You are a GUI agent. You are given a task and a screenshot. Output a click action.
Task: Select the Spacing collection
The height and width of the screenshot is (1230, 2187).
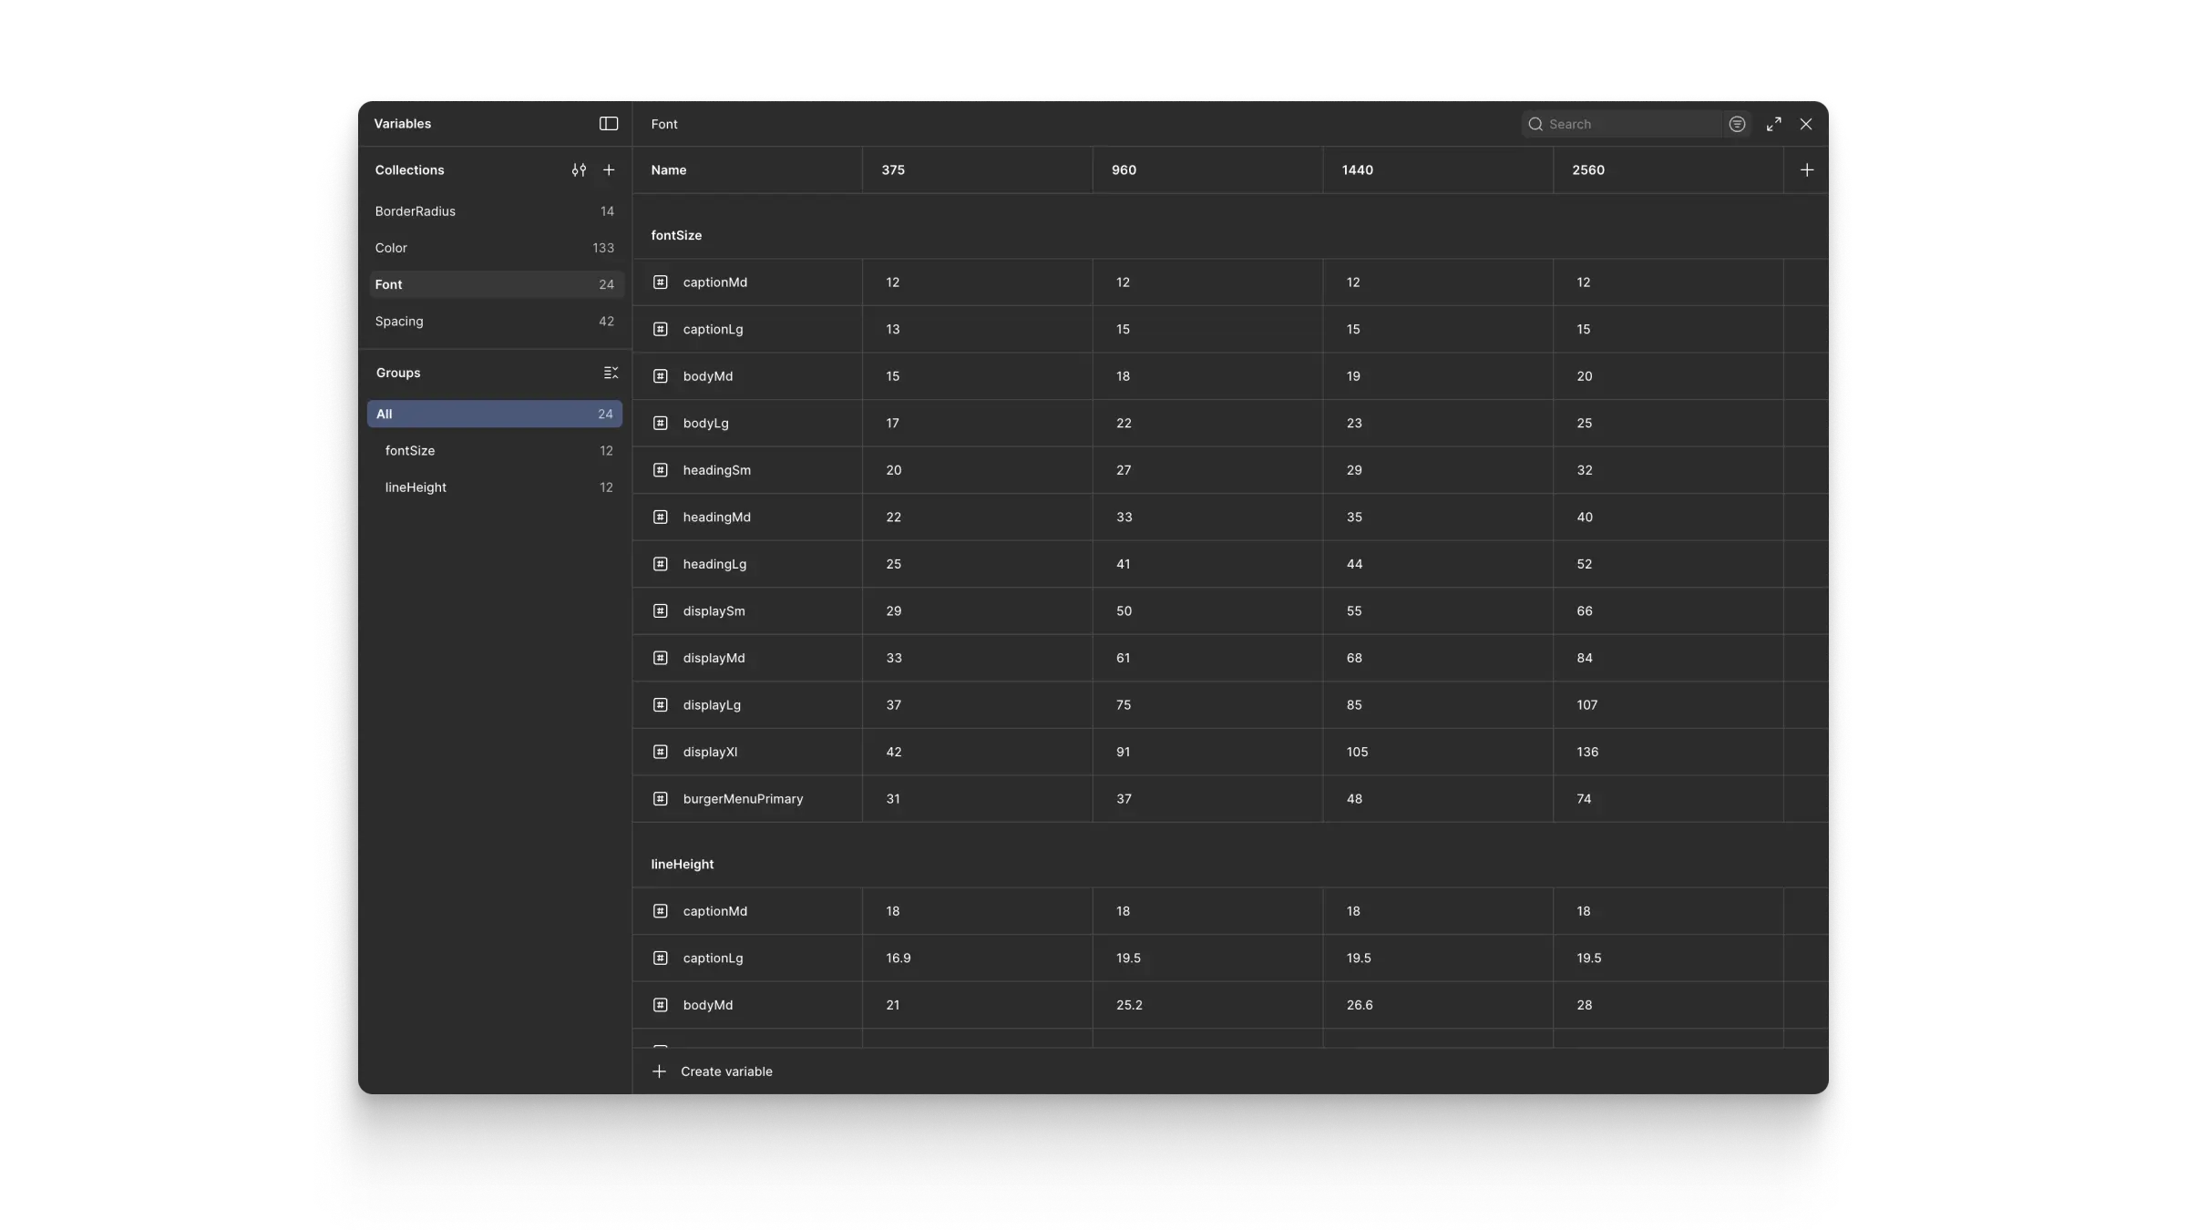399,322
